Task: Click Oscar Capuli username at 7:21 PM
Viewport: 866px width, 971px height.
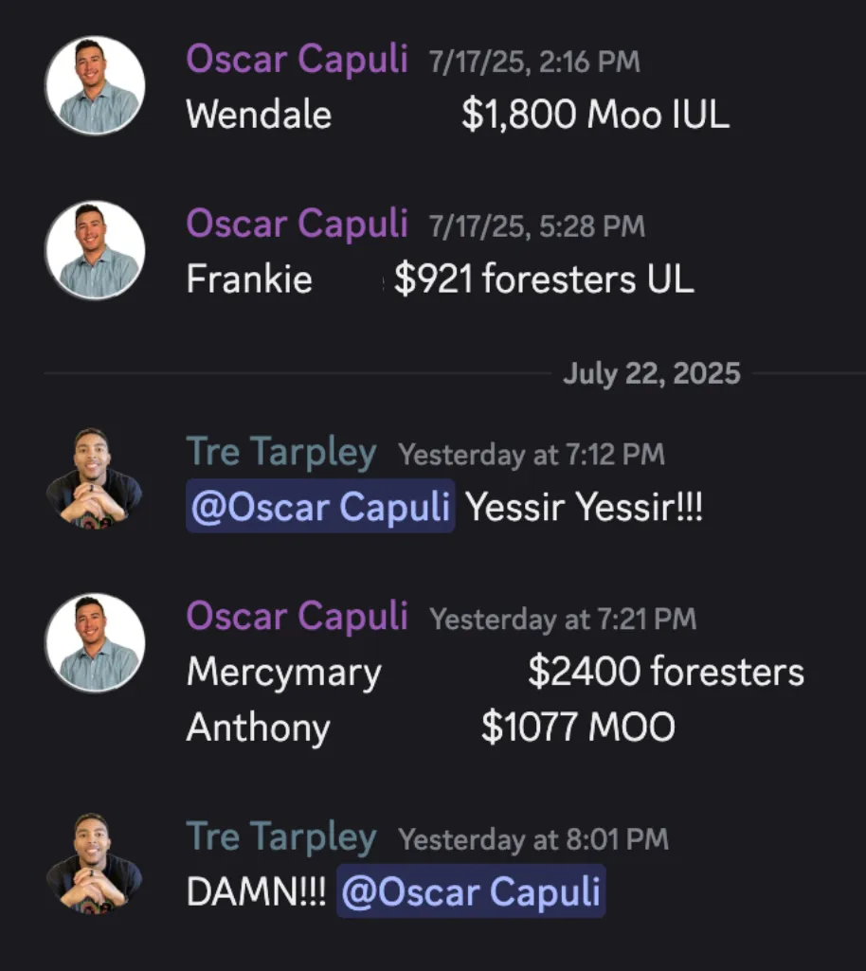Action: point(297,617)
